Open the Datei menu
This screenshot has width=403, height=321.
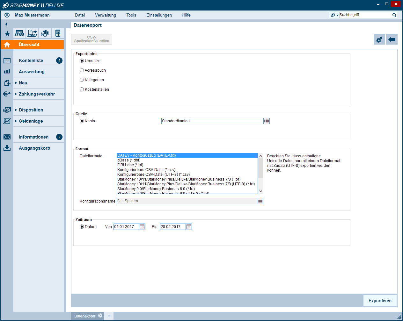(80, 15)
